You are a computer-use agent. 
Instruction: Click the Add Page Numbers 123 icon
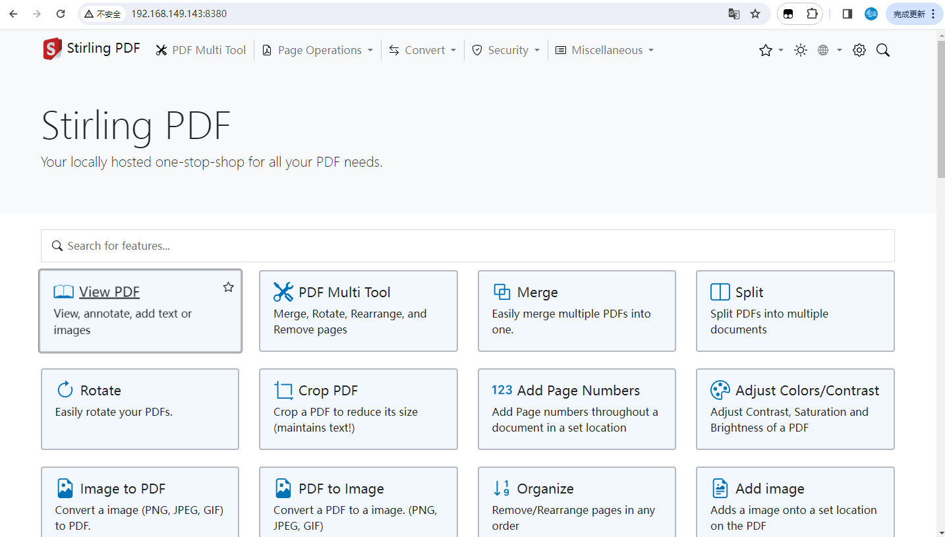click(502, 389)
